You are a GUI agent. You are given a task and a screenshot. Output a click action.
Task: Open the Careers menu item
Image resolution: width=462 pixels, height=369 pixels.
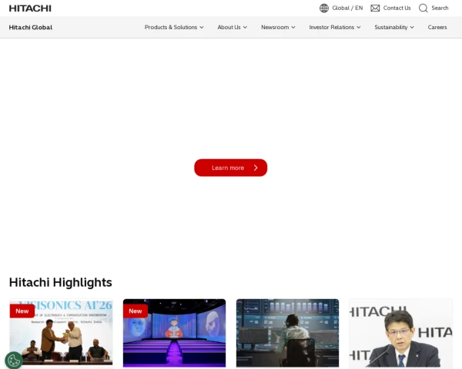[x=437, y=28]
